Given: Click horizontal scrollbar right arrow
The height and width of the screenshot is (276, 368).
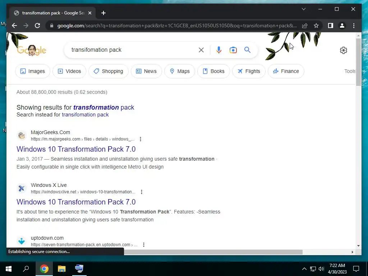Looking at the screenshot, I should coord(352,252).
